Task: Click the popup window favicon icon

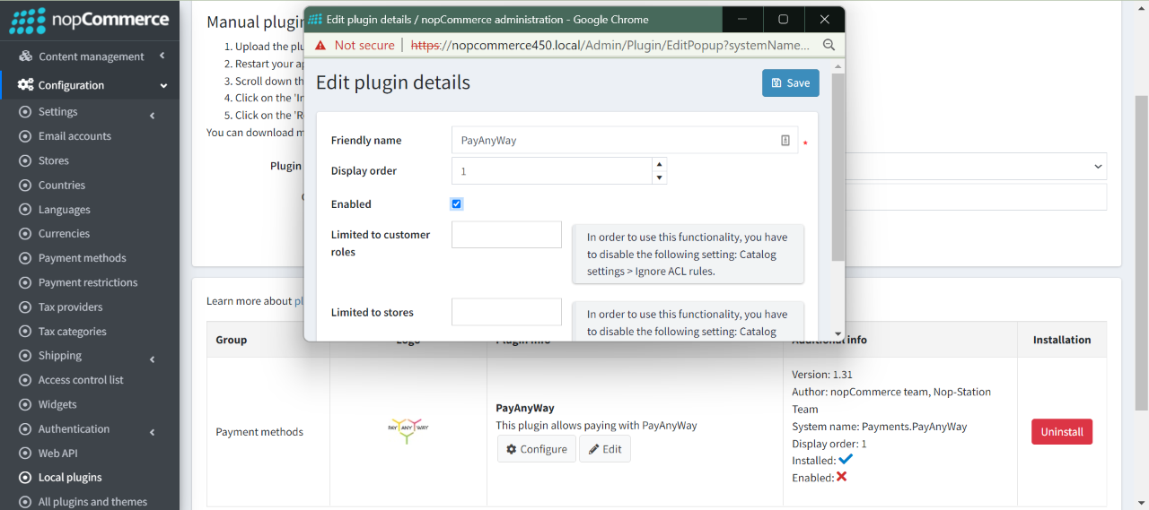Action: (315, 19)
